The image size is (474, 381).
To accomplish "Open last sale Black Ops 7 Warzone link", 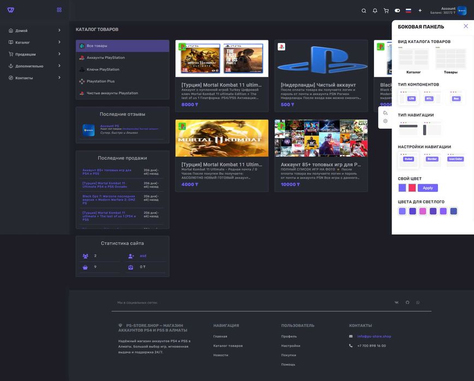I will tap(109, 199).
